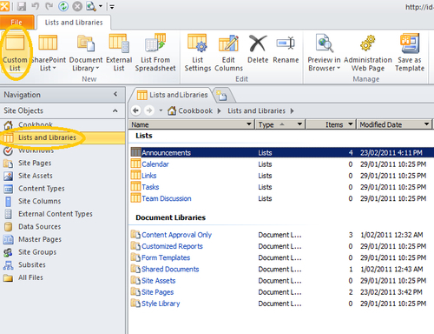Switch to the Lists and Libraries ribbon tab
This screenshot has height=334, width=434.
(74, 23)
